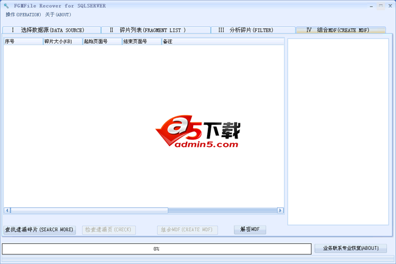Viewport: 396px width, 264px height.
Task: Switch to tab III 分析碎片 (FILTER)
Action: click(x=253, y=30)
